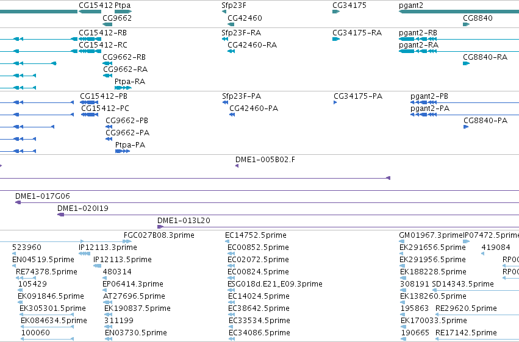Viewport: 519px width, 342px height.
Task: Select the CG34175 gene label
Action: [x=349, y=5]
